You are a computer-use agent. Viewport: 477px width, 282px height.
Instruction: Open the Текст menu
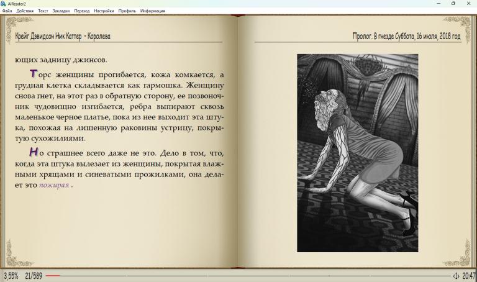pyautogui.click(x=43, y=11)
